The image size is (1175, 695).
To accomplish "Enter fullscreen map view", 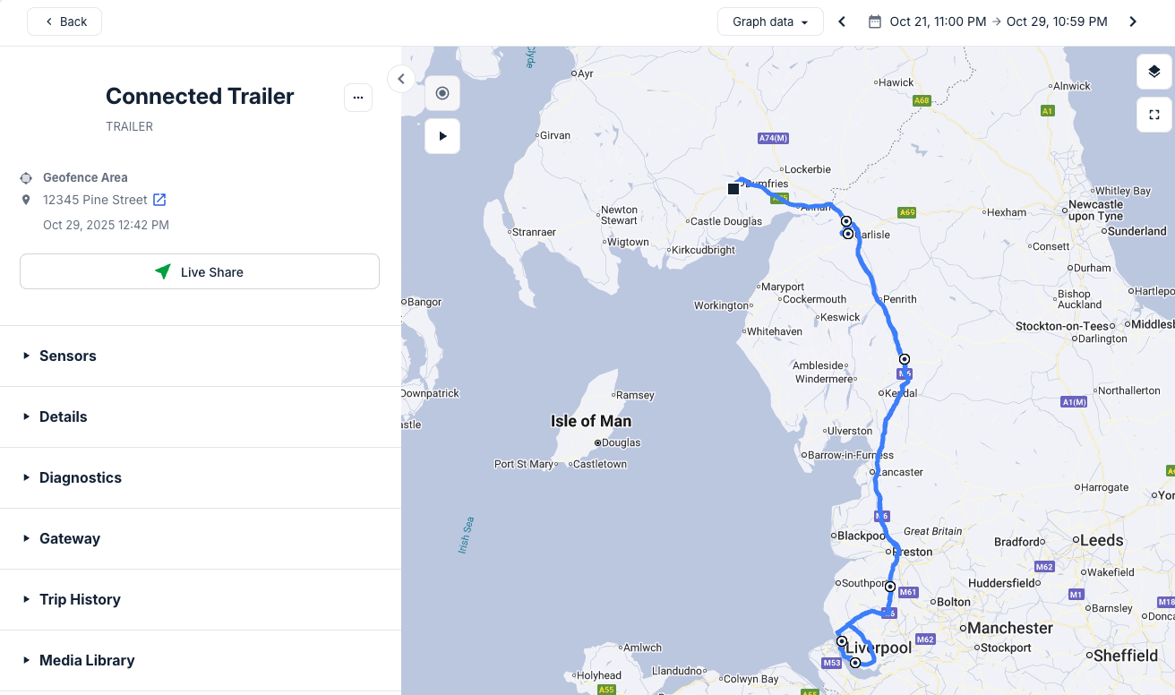I will [1154, 115].
